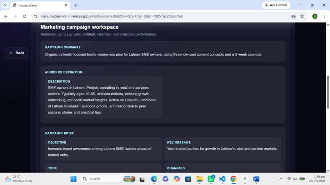The width and height of the screenshot is (330, 185).
Task: Click the KEY MESSAGE label
Action: point(179,143)
